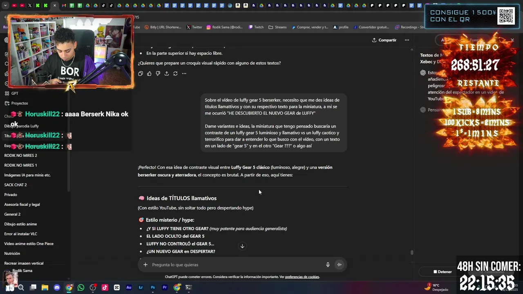The image size is (523, 294).
Task: Expand the Streams bookmark folder
Action: click(277, 27)
